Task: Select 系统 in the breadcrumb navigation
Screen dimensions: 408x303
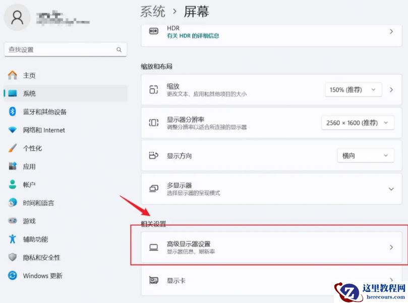Action: [152, 11]
